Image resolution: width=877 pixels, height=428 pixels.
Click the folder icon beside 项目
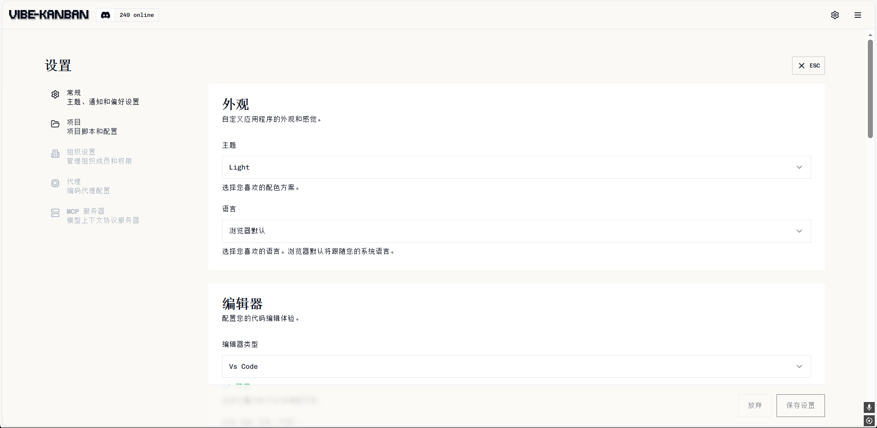point(55,124)
